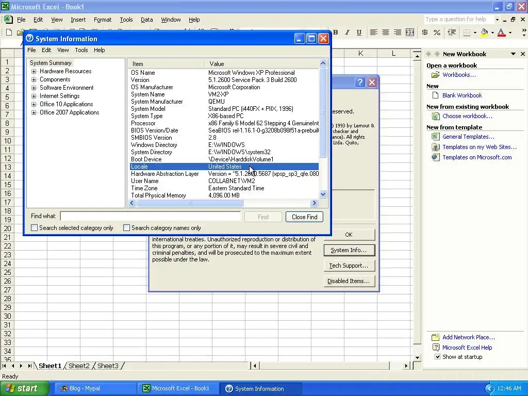Screen dimensions: 528x396
Task: Click the Workbooks folder icon in task pane
Action: 435,75
